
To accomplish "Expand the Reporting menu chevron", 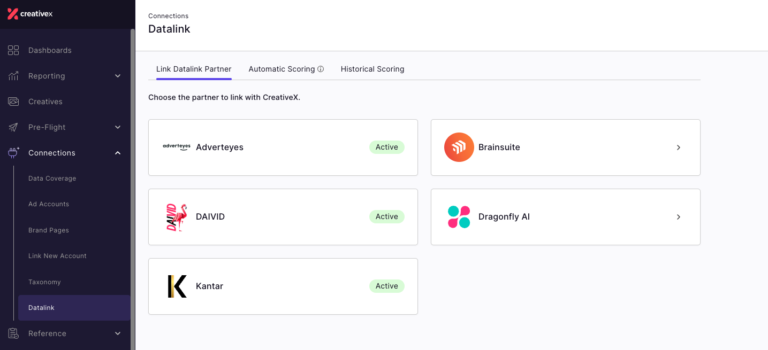I will [x=118, y=76].
